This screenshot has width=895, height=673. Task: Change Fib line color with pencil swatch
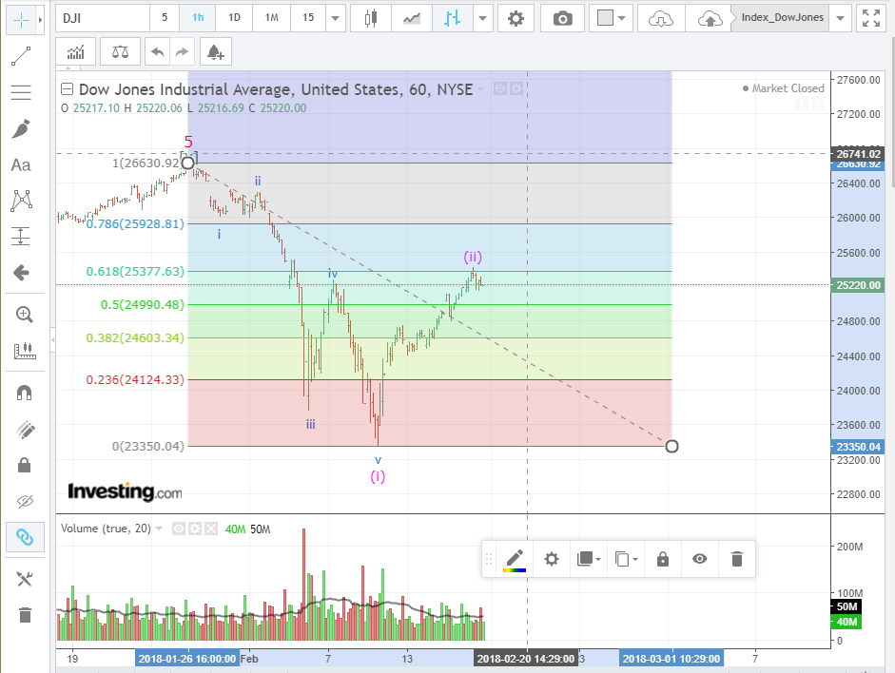pos(515,559)
